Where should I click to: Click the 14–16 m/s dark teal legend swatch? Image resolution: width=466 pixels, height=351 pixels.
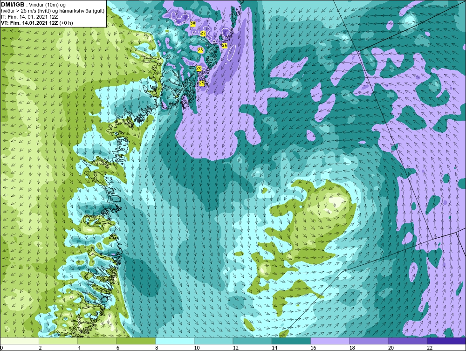(291, 341)
